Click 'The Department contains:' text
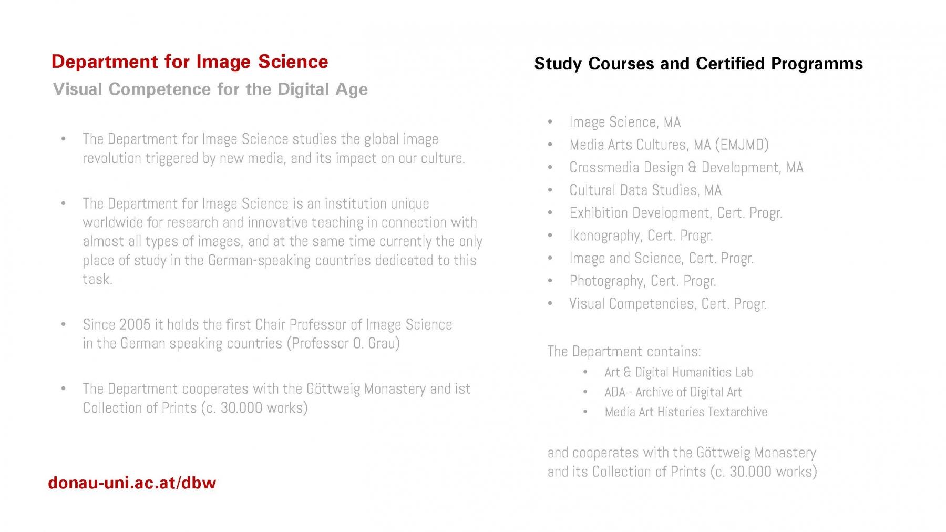 coord(624,352)
